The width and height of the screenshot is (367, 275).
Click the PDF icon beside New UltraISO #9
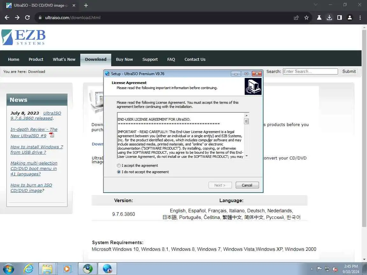click(x=52, y=135)
